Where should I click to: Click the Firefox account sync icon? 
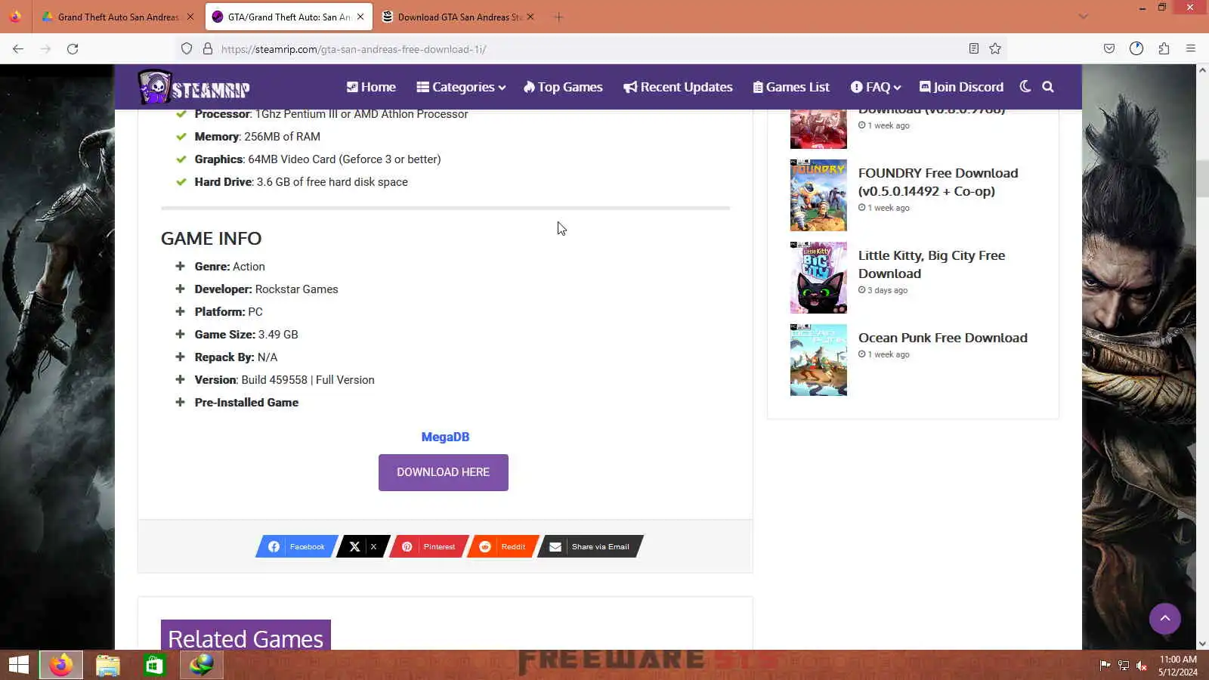(1136, 49)
